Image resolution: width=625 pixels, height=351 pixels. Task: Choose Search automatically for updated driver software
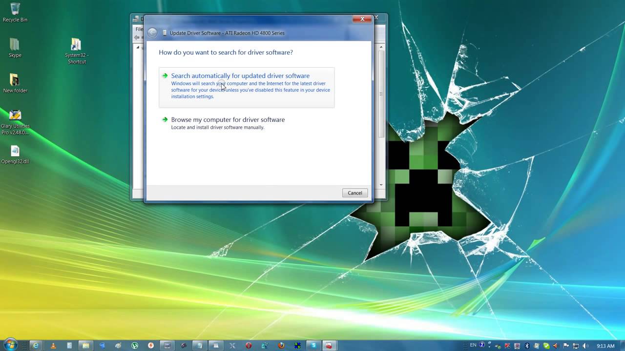tap(247, 87)
